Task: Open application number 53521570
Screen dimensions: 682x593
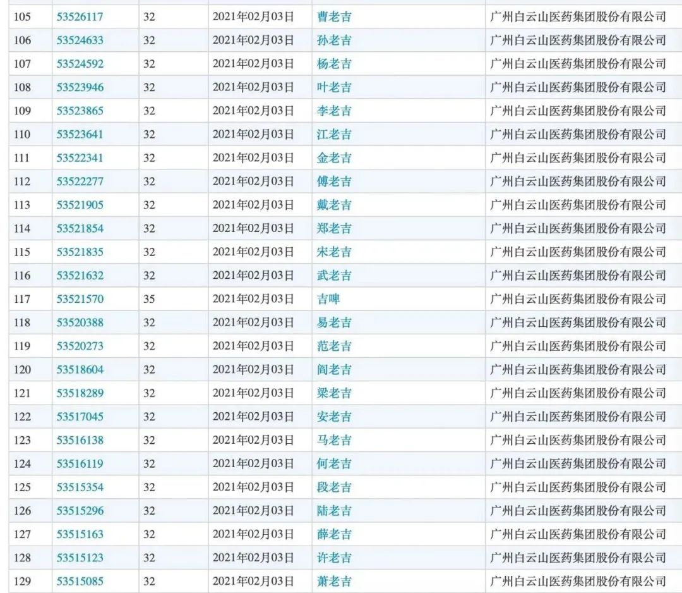Action: coord(80,299)
